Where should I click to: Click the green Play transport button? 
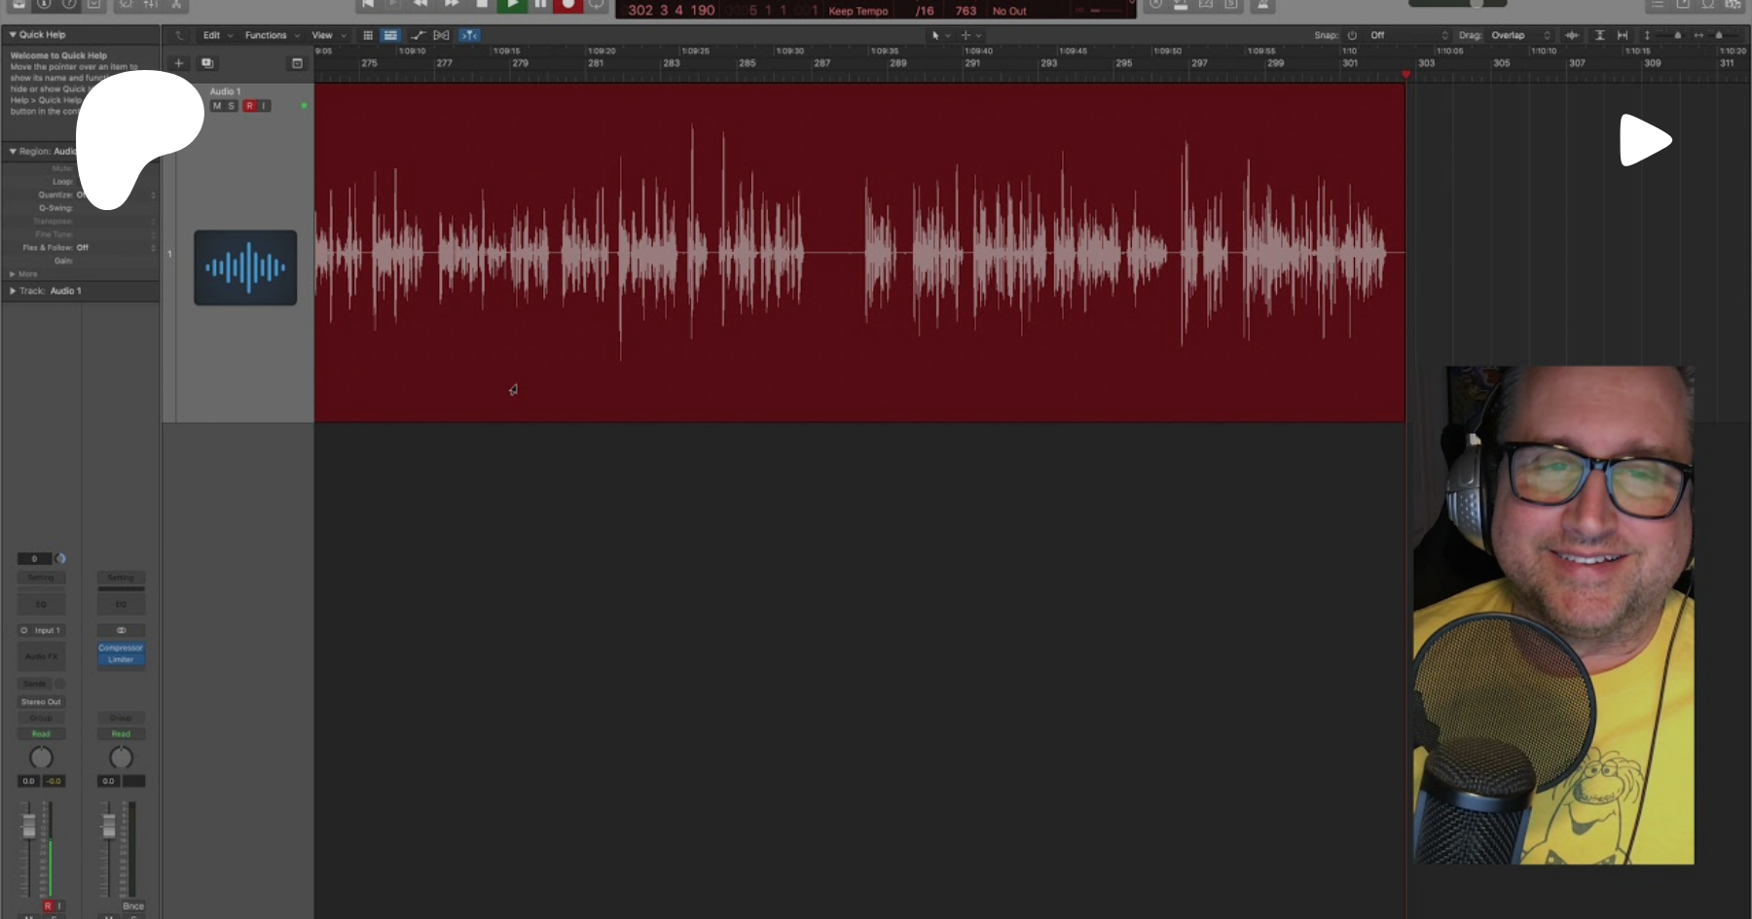512,5
